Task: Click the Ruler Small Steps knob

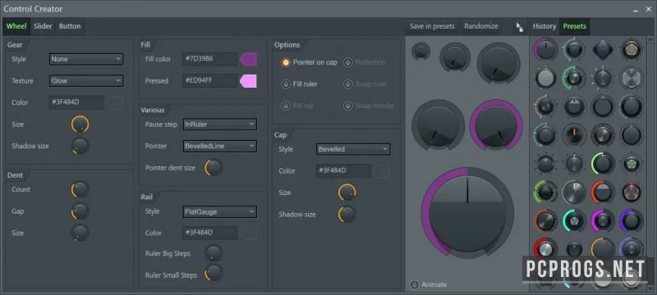Action: tap(214, 273)
